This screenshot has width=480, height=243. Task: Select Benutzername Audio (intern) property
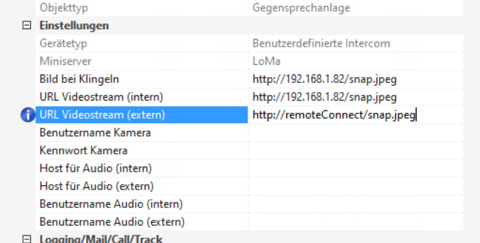[111, 204]
